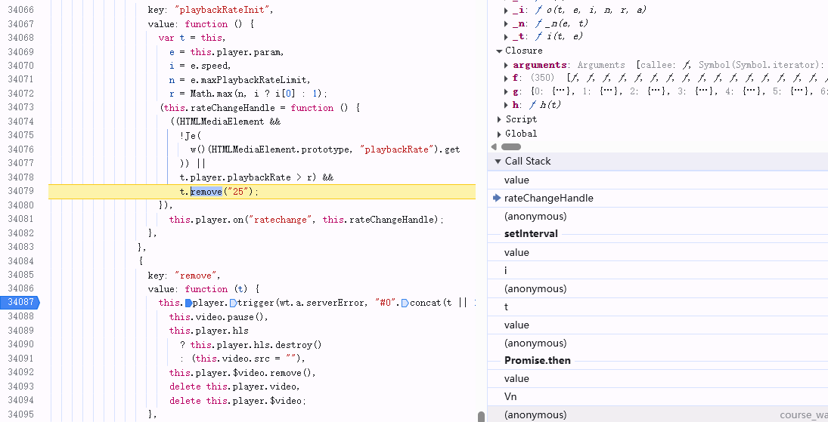The image size is (828, 422).
Task: Set a breakpoint on line number 34081
Action: 20,220
